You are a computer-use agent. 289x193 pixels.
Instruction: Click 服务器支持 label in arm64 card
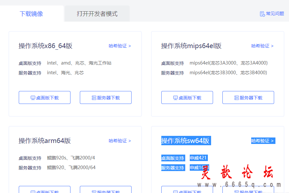pos(30,168)
